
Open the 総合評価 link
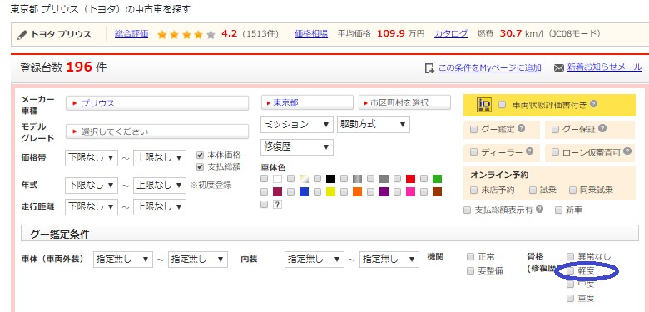[x=131, y=34]
